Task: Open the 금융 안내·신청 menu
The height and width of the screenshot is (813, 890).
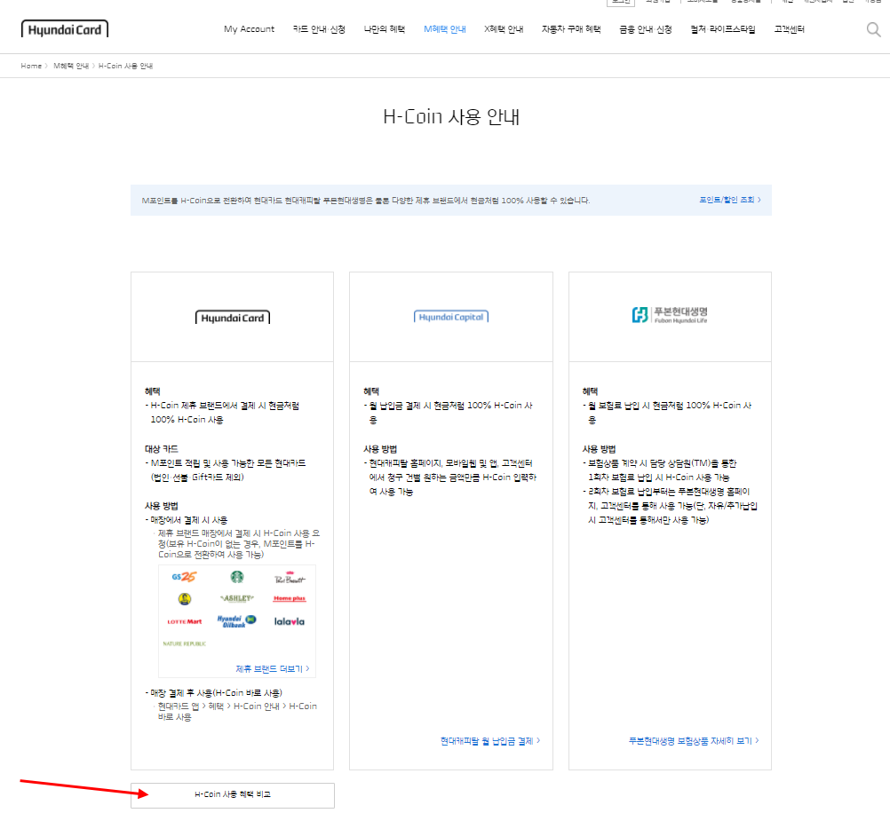Action: pos(646,29)
